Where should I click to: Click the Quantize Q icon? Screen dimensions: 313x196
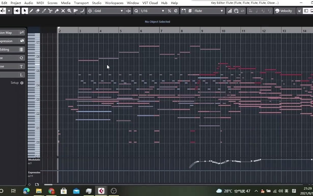[136, 11]
